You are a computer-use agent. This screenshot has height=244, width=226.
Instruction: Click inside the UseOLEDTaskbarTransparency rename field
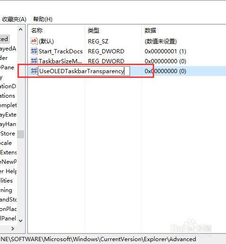pos(84,71)
